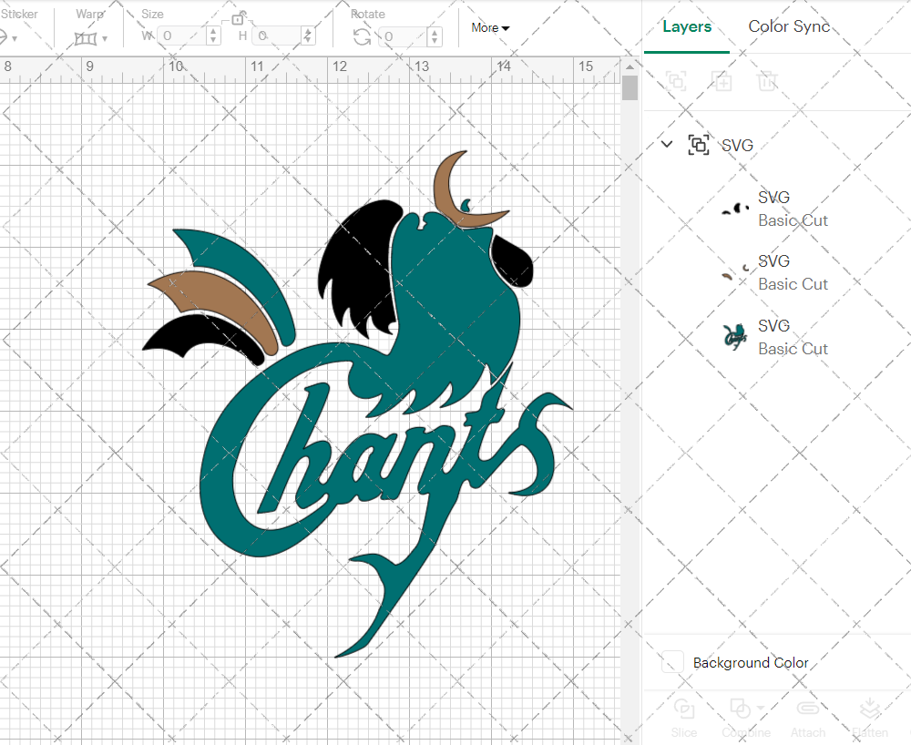911x745 pixels.
Task: Open the Layers tab
Action: pyautogui.click(x=687, y=26)
